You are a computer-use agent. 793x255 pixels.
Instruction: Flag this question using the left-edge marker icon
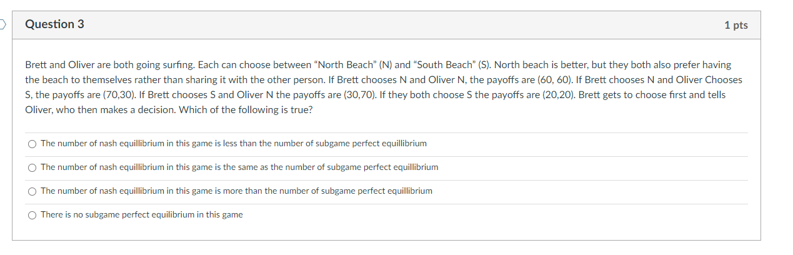tap(2, 24)
